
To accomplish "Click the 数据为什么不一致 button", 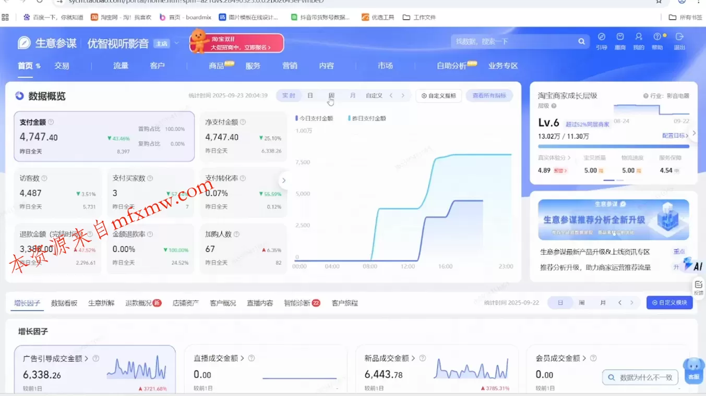I will tap(640, 377).
